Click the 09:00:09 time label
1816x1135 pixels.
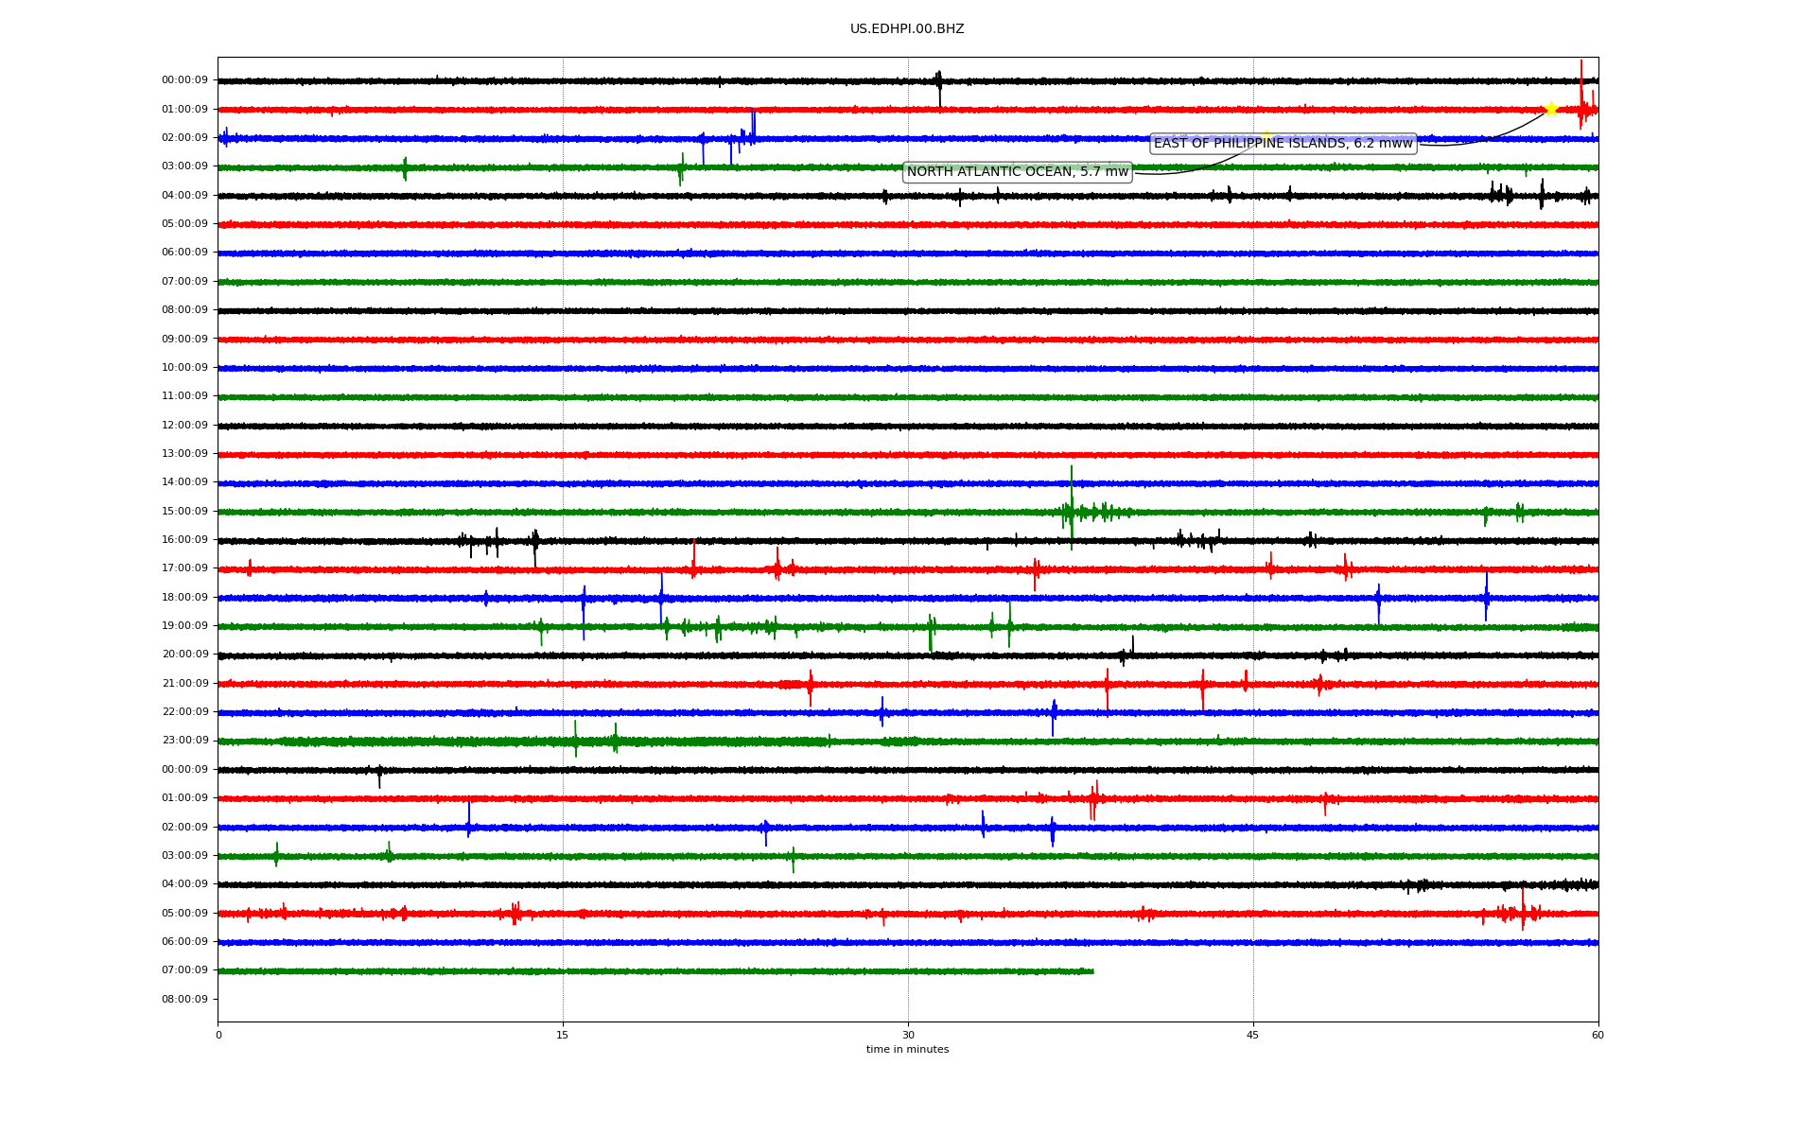pos(185,340)
